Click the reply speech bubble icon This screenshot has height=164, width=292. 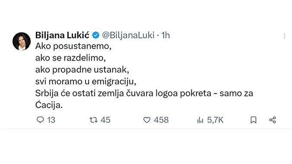(x=40, y=120)
